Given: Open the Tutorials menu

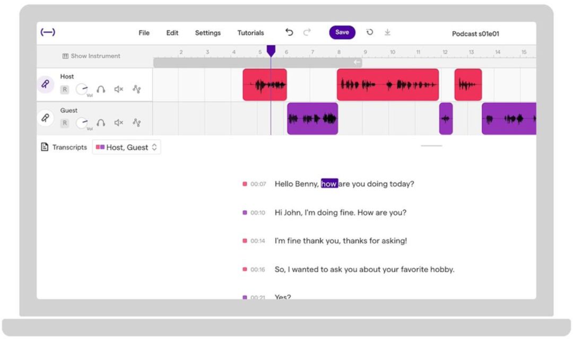Looking at the screenshot, I should pyautogui.click(x=250, y=33).
